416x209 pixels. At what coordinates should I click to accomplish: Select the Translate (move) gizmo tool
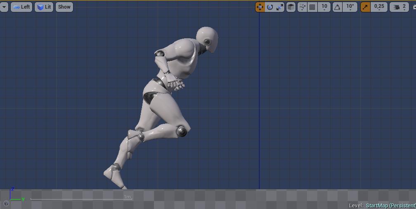pos(260,7)
